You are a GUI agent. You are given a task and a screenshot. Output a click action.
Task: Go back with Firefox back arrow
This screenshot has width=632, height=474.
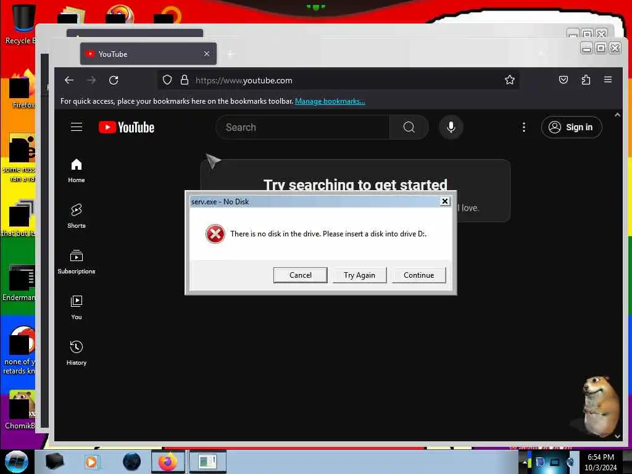click(x=69, y=80)
